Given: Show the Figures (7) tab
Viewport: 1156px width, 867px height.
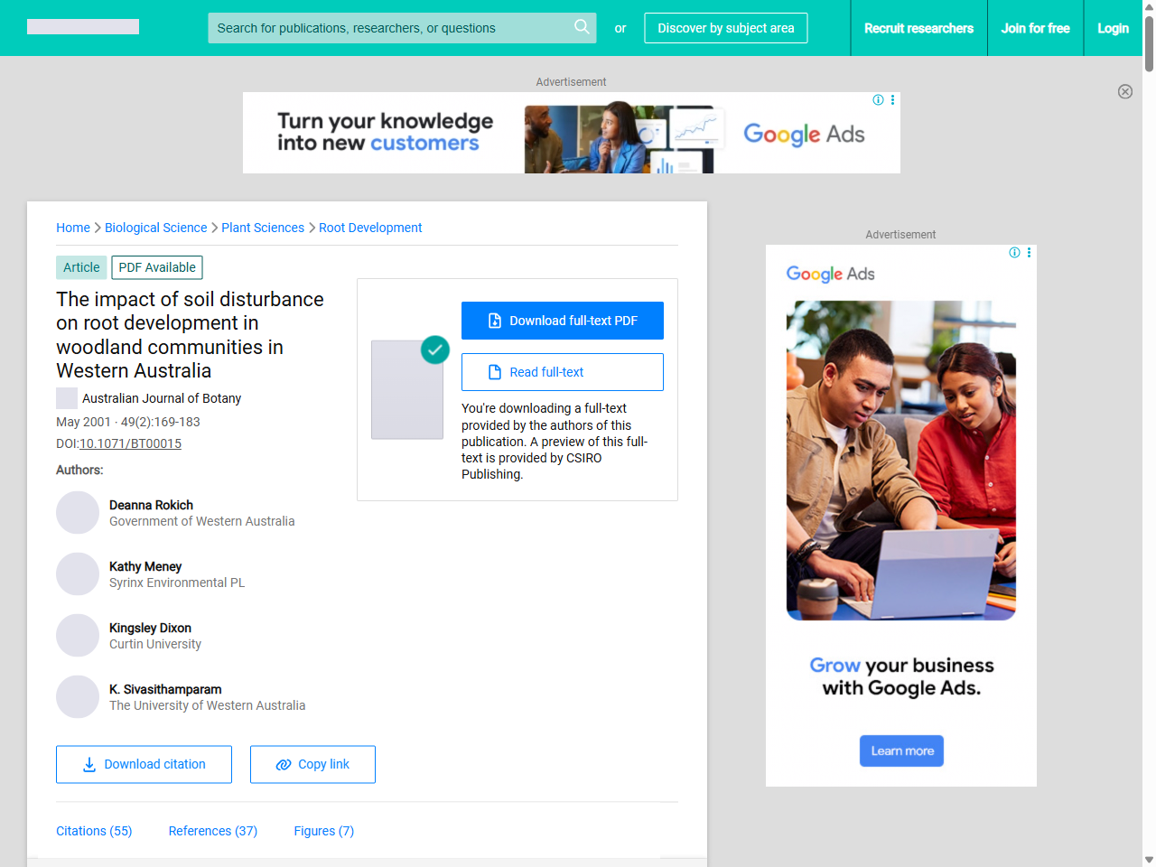Looking at the screenshot, I should pos(323,831).
